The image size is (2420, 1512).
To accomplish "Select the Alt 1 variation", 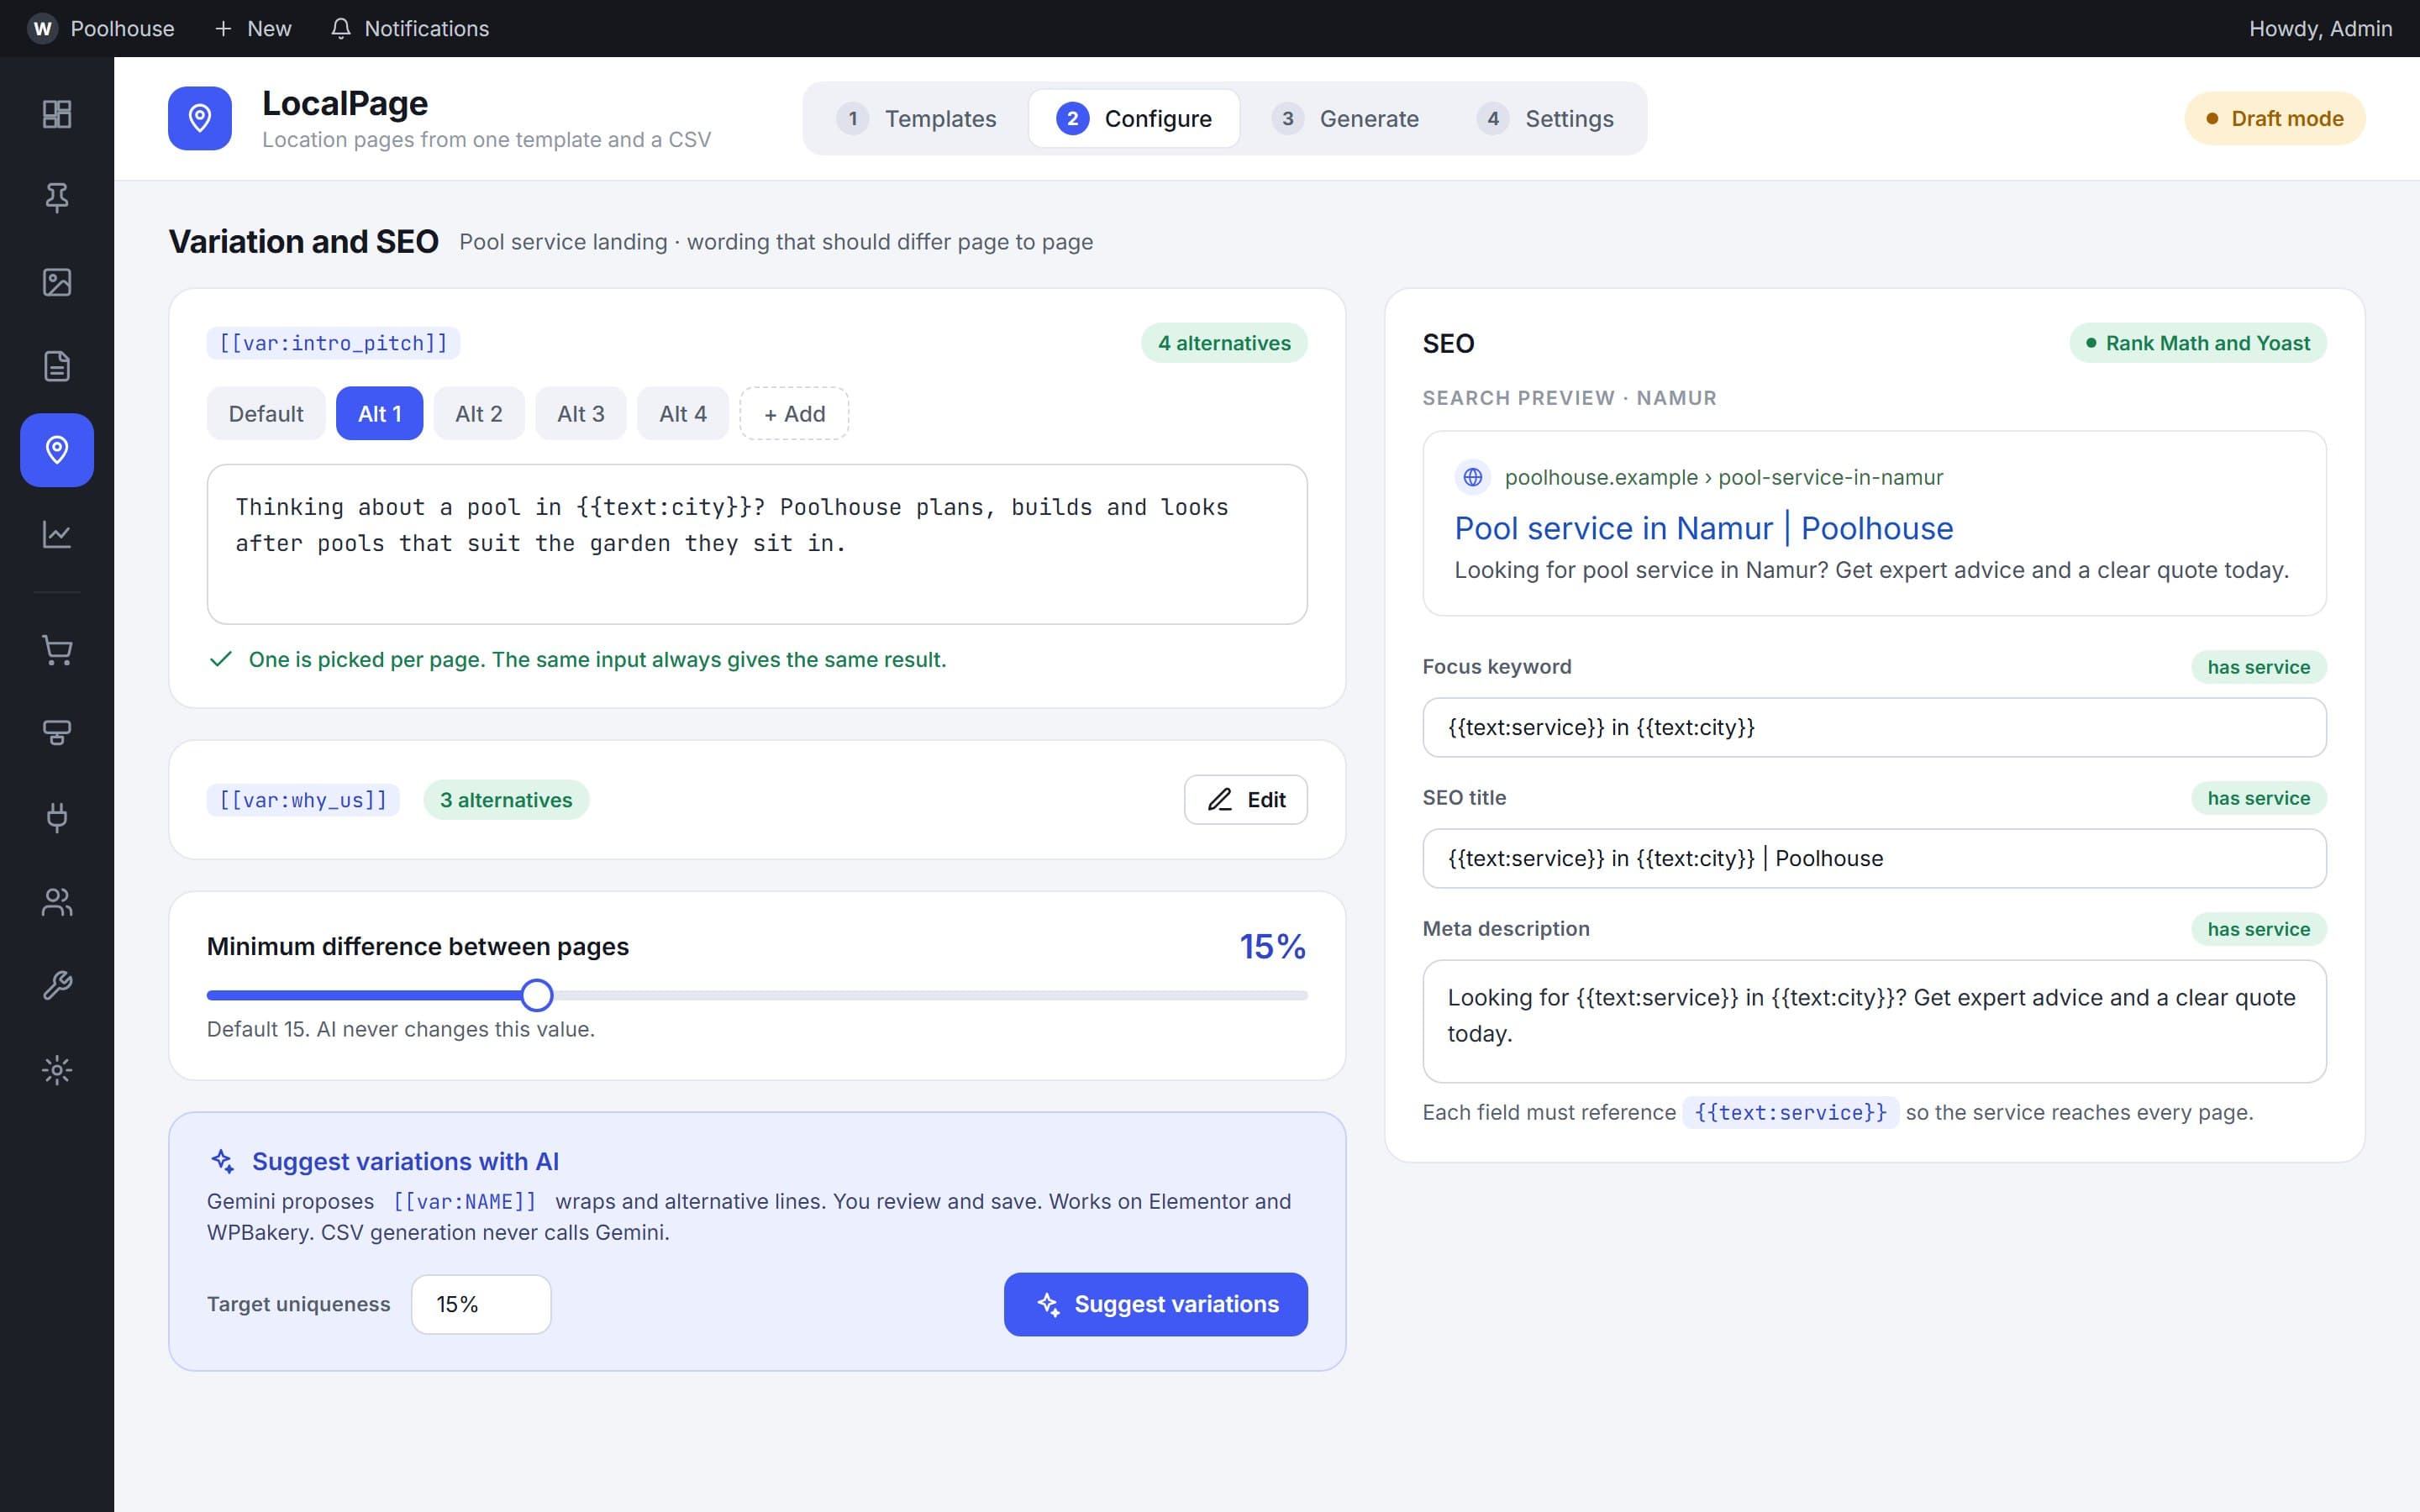I will (380, 413).
